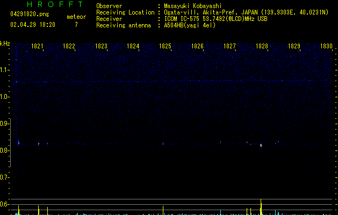Click the tallest yellow intensity spike near 1828
The height and width of the screenshot is (215, 338).
(x=261, y=207)
